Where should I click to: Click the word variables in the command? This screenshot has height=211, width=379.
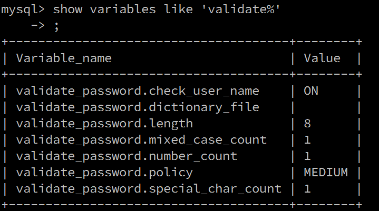pyautogui.click(x=123, y=9)
